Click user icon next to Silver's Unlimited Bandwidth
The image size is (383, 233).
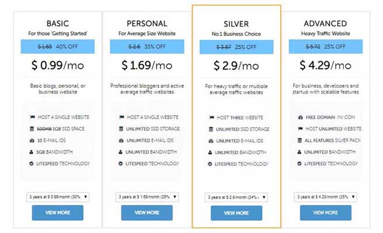pos(210,152)
